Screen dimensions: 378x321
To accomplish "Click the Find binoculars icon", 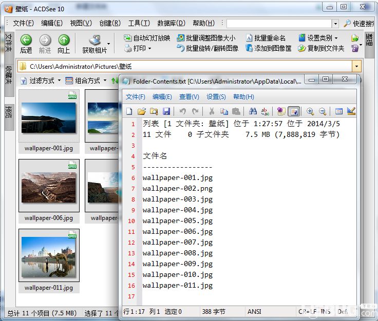I will click(x=253, y=111).
